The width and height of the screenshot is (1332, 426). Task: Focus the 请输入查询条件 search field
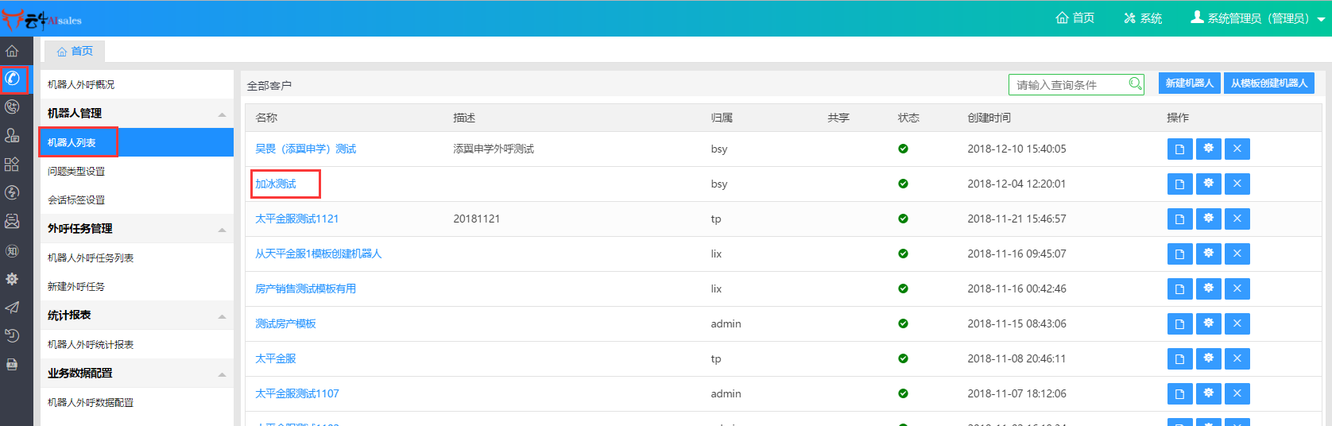(x=1069, y=85)
